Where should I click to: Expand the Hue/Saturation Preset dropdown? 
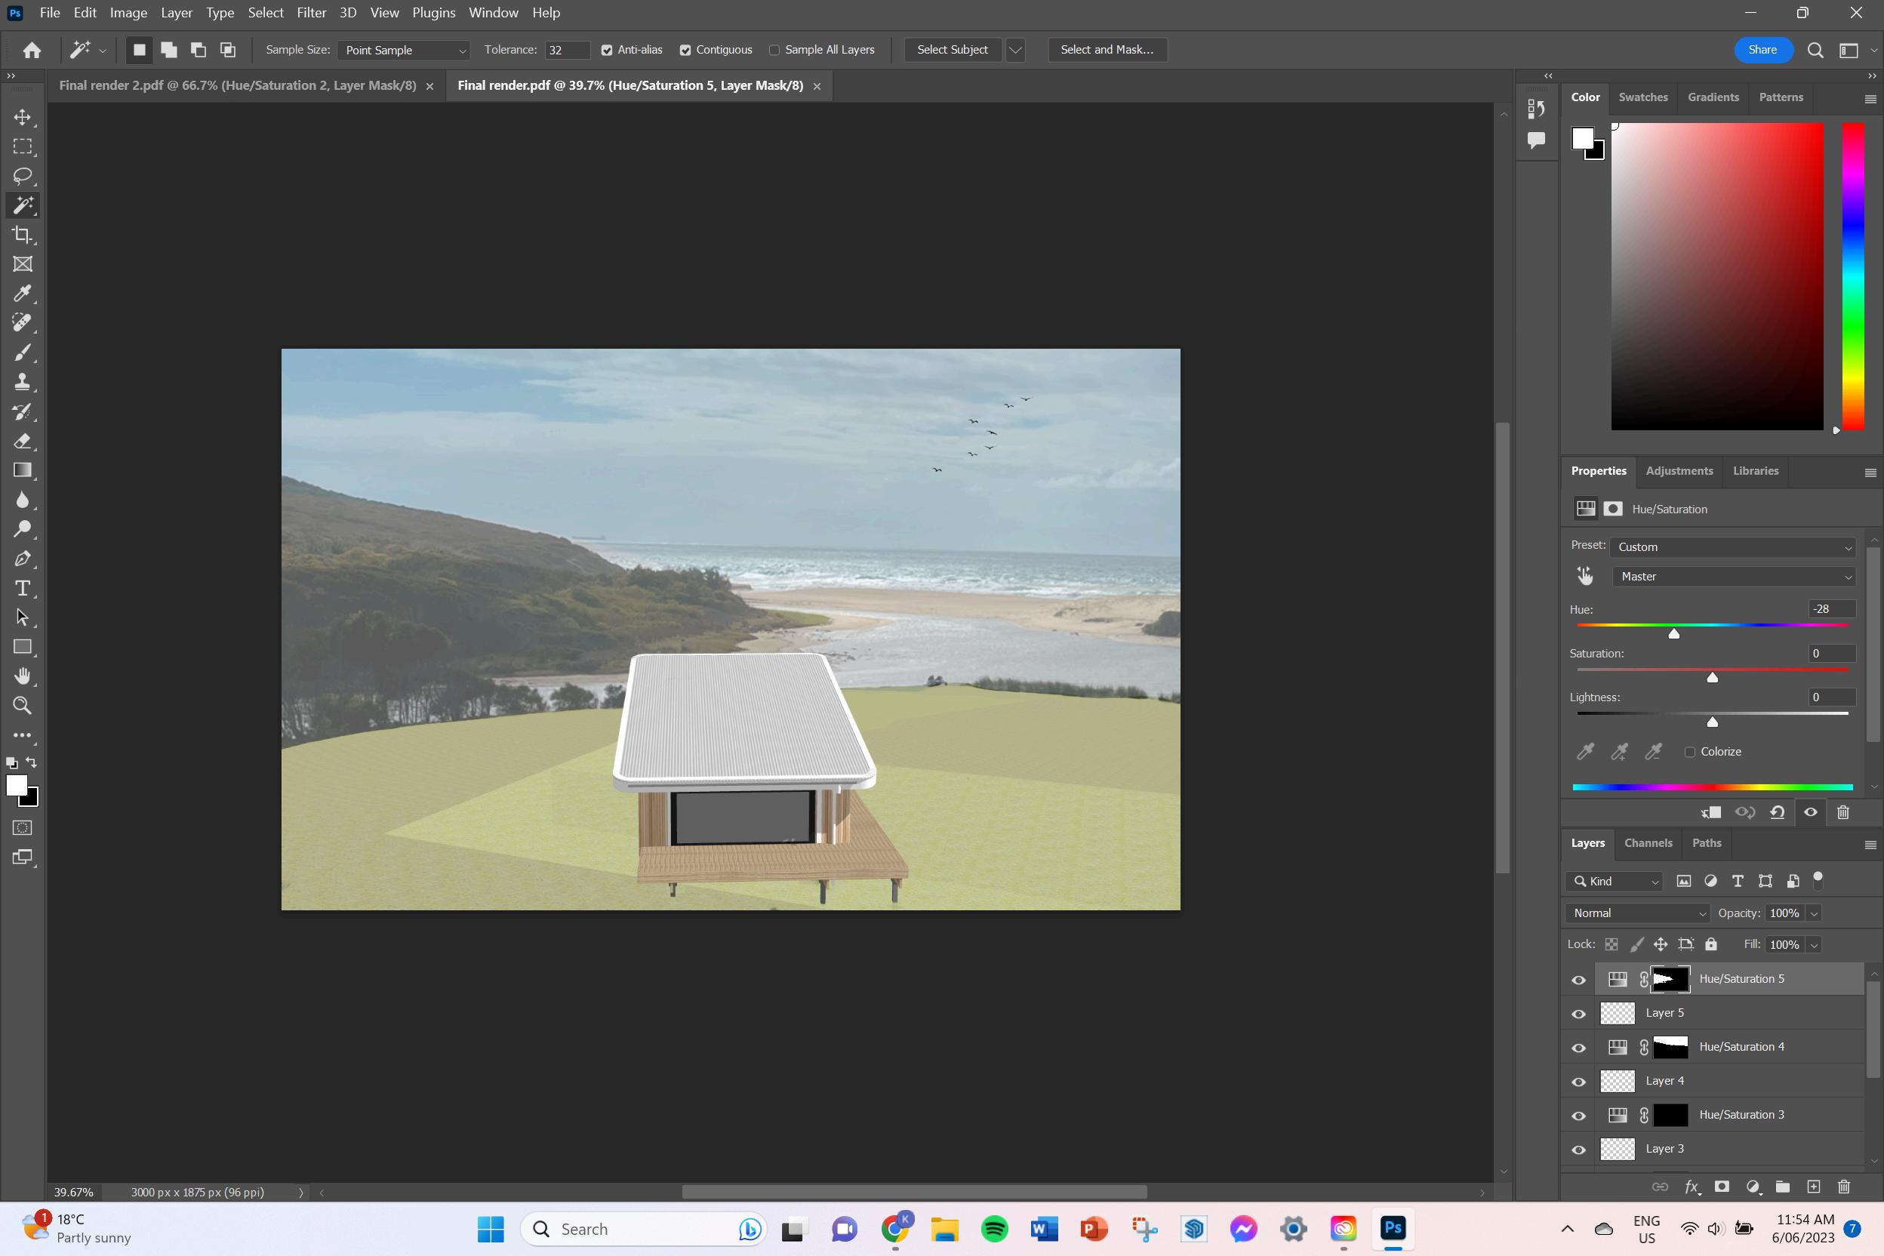(1733, 547)
